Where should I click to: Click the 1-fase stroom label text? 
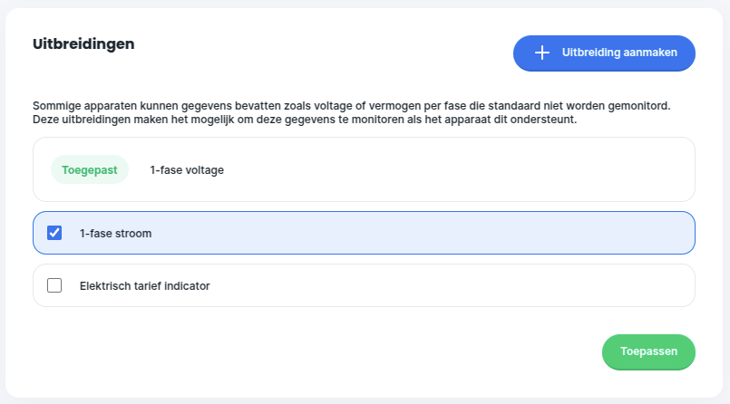115,234
